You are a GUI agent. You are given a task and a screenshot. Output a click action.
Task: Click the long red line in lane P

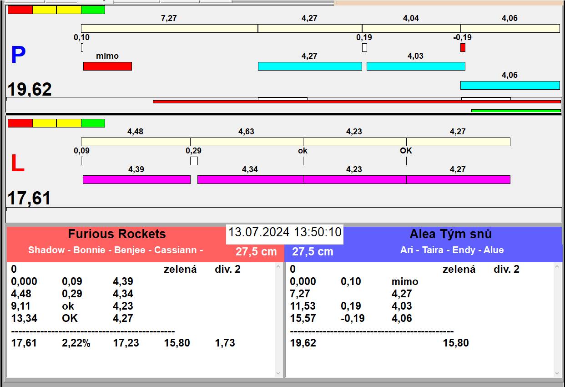tap(357, 102)
